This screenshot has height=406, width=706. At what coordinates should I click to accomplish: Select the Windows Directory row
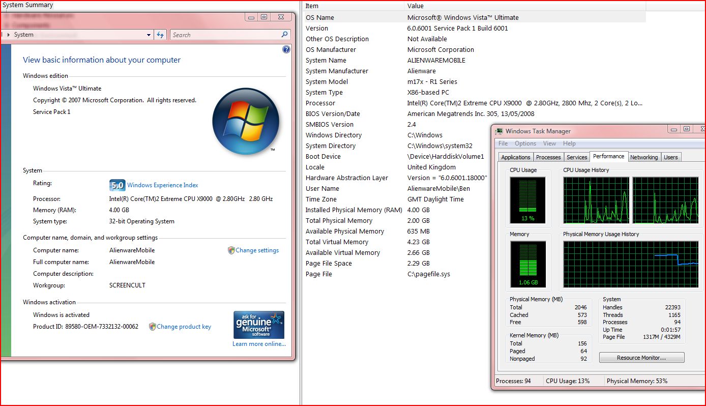click(397, 135)
